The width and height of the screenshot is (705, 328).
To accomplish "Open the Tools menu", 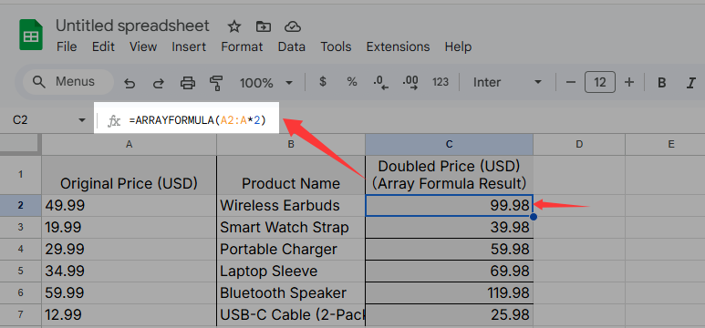I will pos(336,46).
